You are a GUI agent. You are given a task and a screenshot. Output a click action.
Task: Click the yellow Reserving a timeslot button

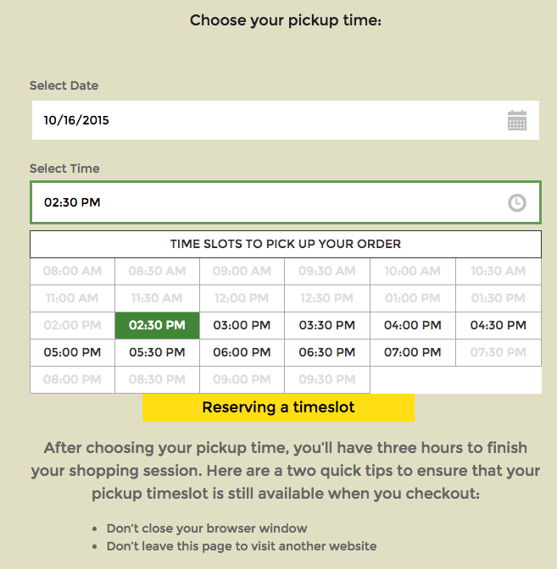278,407
